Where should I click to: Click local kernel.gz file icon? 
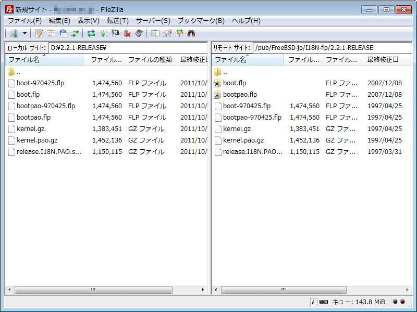click(11, 128)
